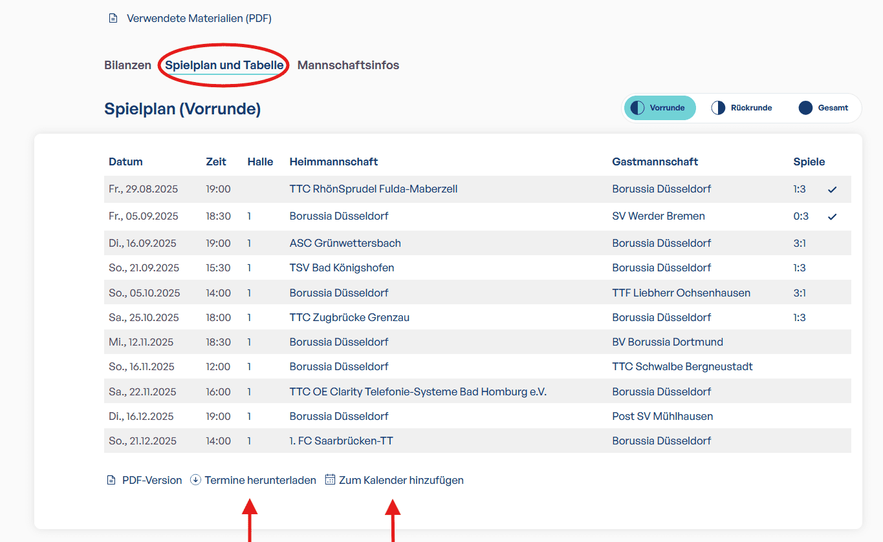Click hall number 1 in the 21.12.2025 row

(249, 441)
